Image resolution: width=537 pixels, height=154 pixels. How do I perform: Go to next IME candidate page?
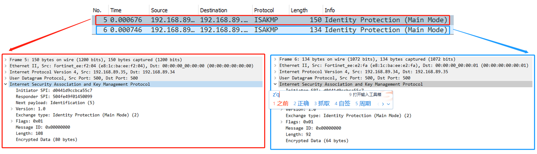point(383,104)
